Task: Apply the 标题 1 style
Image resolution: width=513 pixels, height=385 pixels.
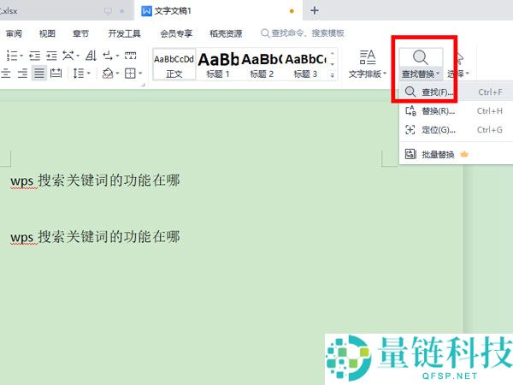Action: click(x=218, y=64)
